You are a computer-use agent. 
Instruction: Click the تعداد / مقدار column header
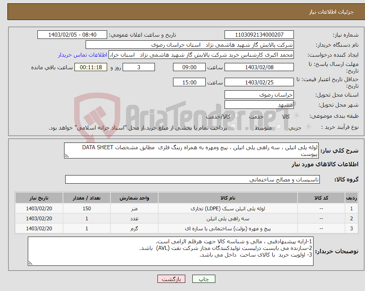click(x=87, y=198)
